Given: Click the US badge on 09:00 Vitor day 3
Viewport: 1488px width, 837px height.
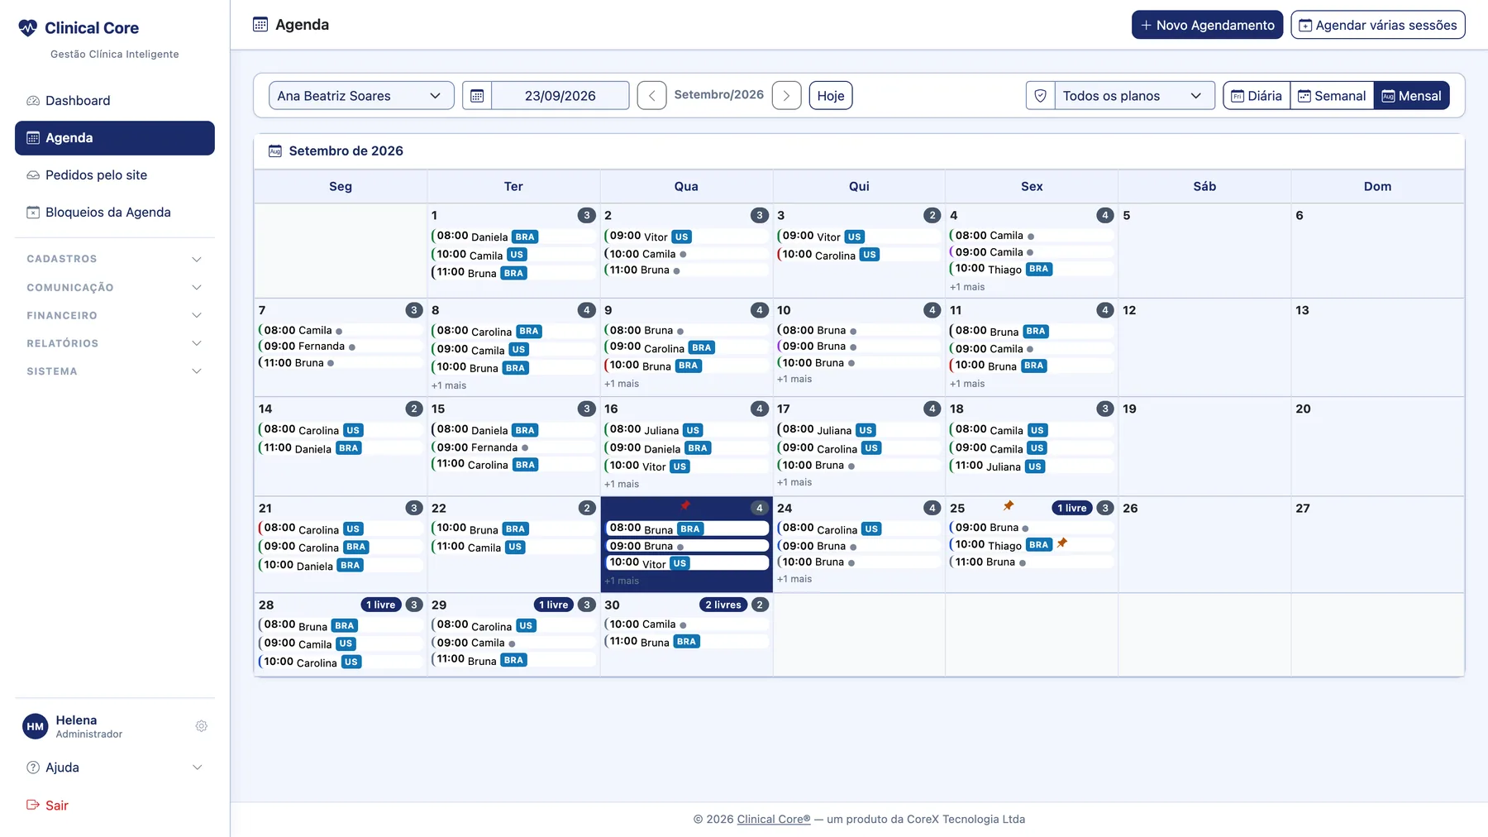Looking at the screenshot, I should [854, 237].
